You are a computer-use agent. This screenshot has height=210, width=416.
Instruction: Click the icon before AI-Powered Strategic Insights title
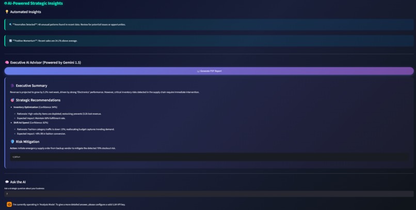tap(6, 4)
